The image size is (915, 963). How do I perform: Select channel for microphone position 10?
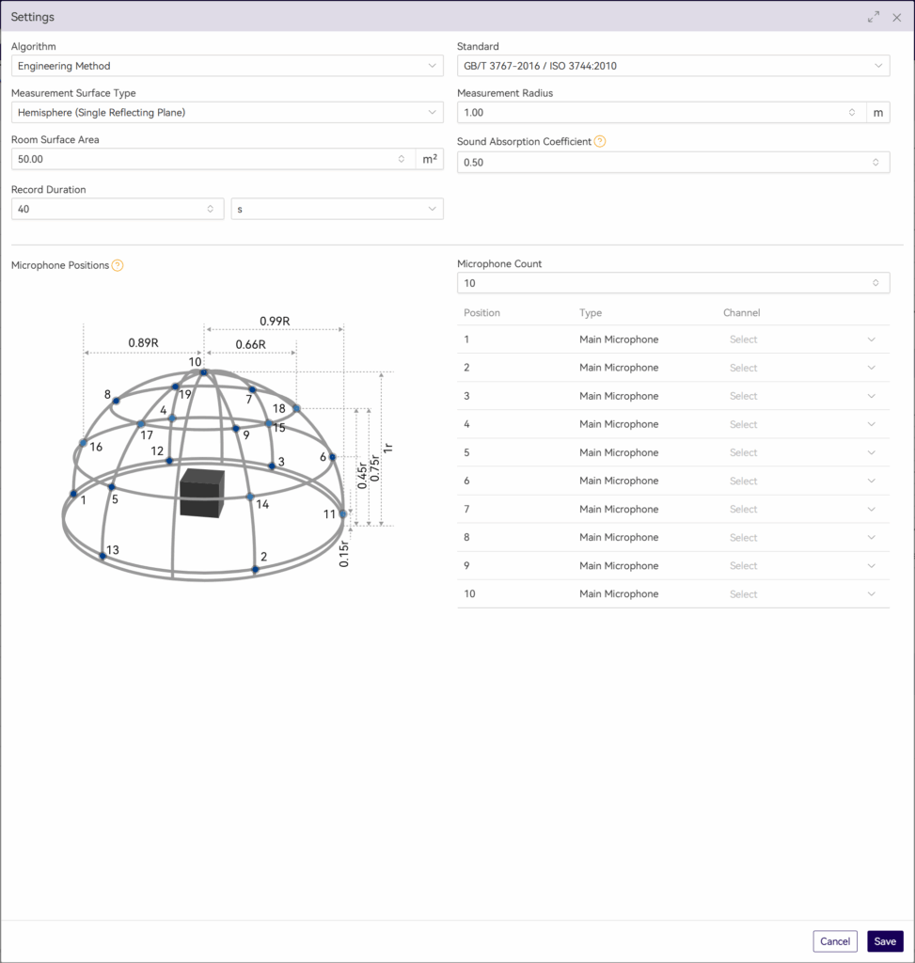[x=802, y=594]
